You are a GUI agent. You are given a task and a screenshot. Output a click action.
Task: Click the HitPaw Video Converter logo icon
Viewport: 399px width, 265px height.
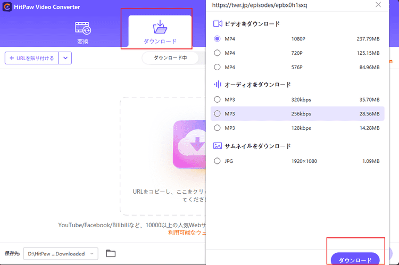[7, 7]
